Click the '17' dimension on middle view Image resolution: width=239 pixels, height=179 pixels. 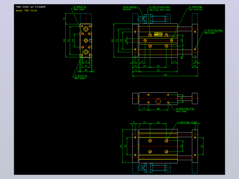[143, 108]
